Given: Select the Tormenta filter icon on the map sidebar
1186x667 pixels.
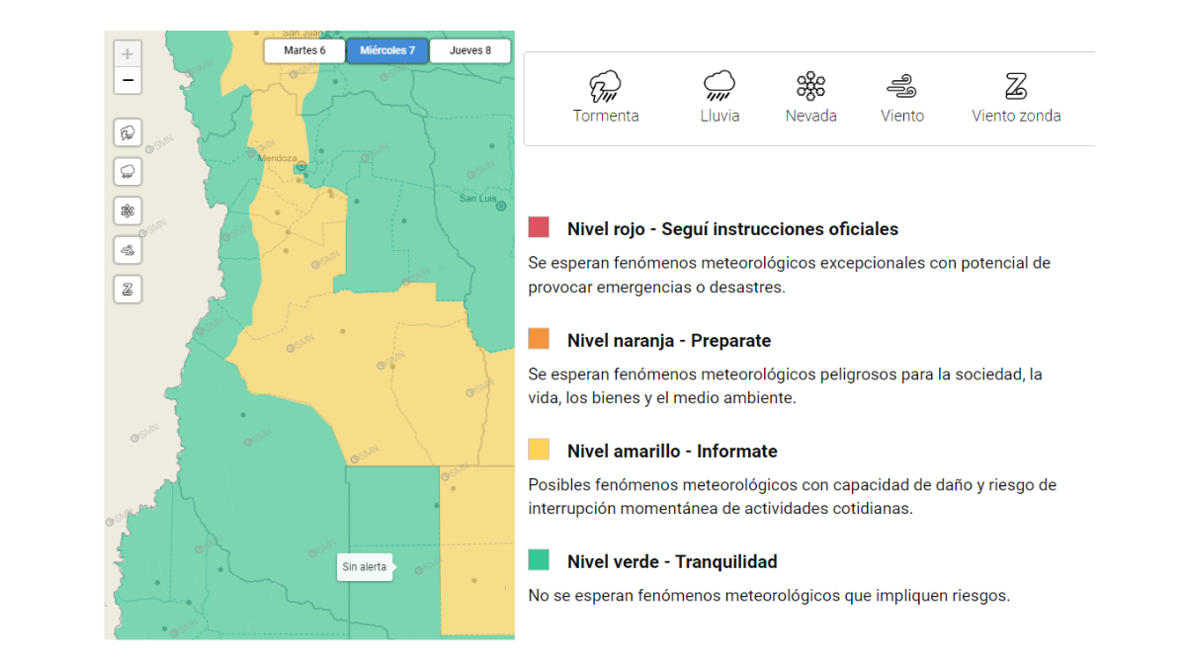Looking at the screenshot, I should pos(127,132).
